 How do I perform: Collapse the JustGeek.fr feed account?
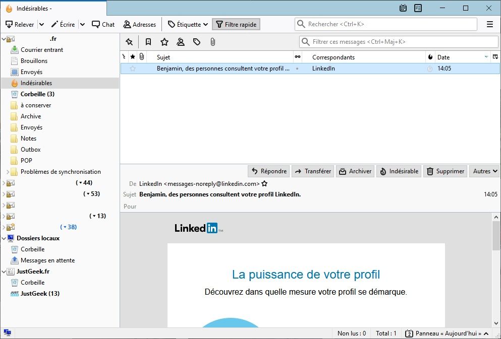pos(4,272)
